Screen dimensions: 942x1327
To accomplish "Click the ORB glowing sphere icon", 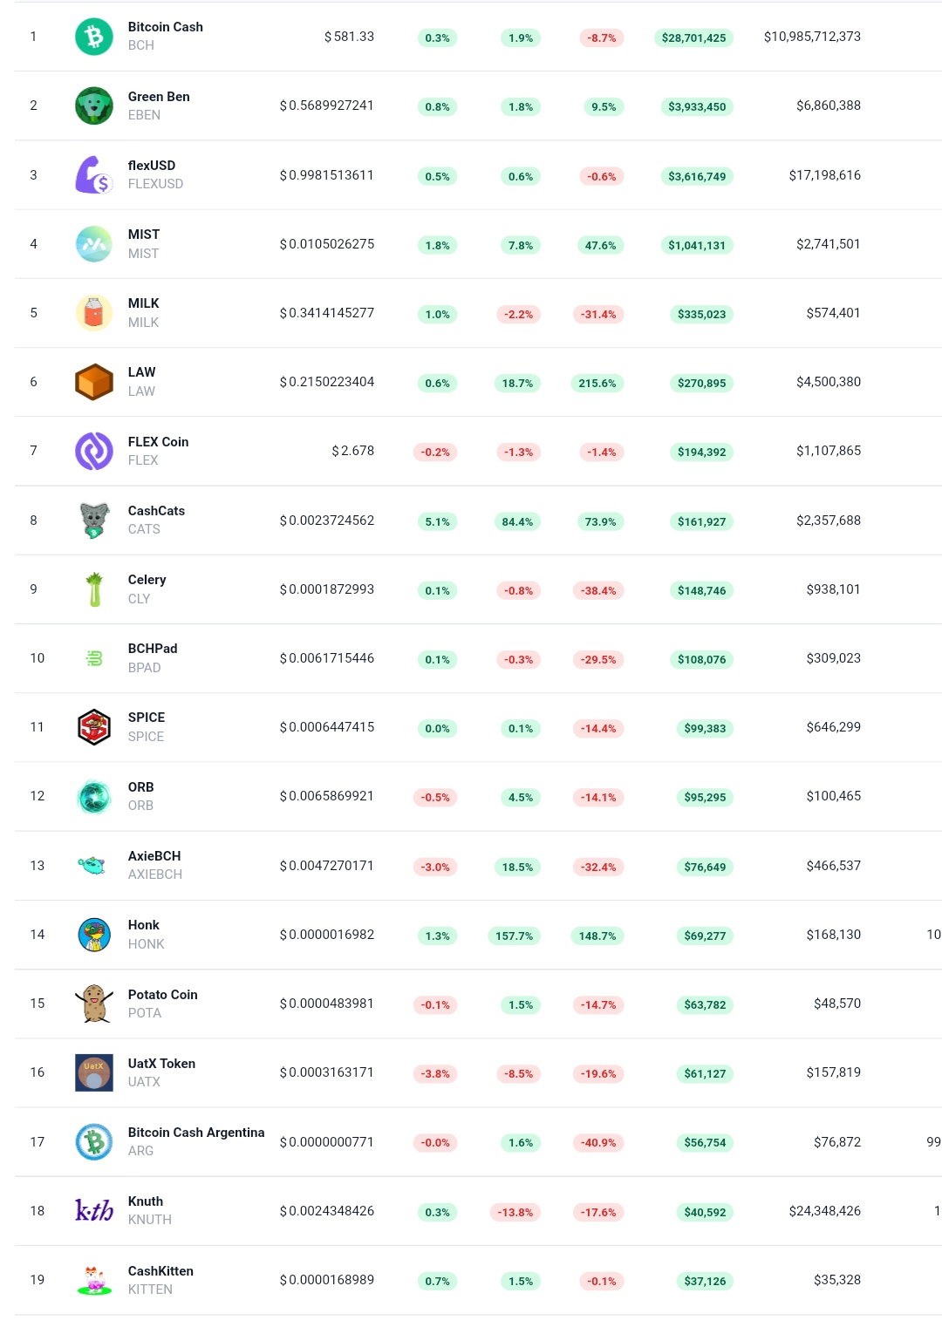I will pyautogui.click(x=94, y=796).
